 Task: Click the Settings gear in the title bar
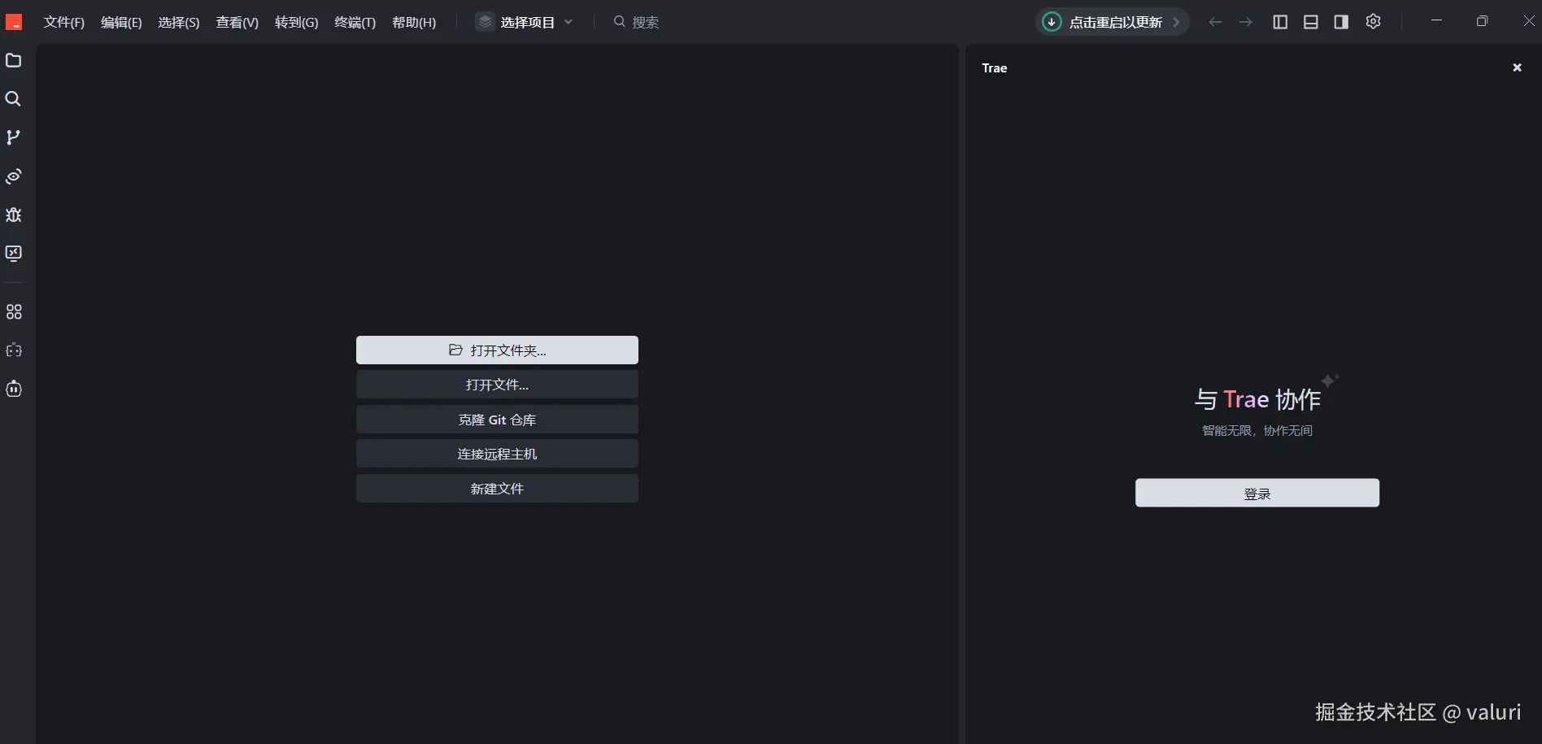point(1374,22)
